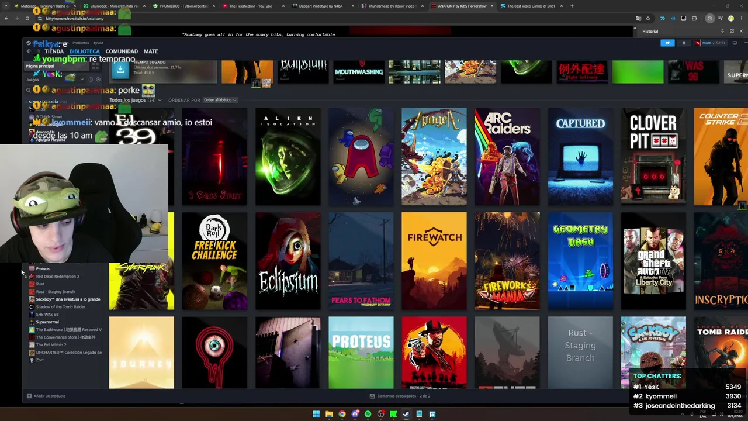
Task: Open the Among Us game cover
Action: (361, 157)
